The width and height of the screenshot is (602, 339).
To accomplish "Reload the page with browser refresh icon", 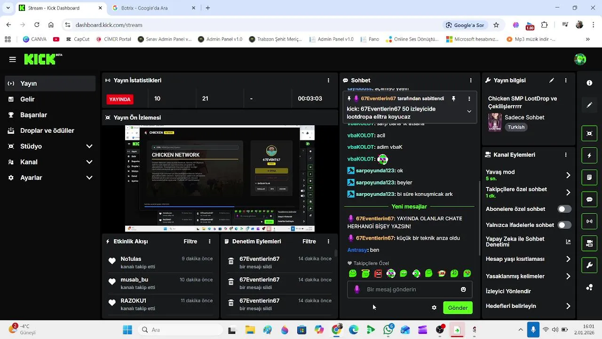I will click(36, 25).
